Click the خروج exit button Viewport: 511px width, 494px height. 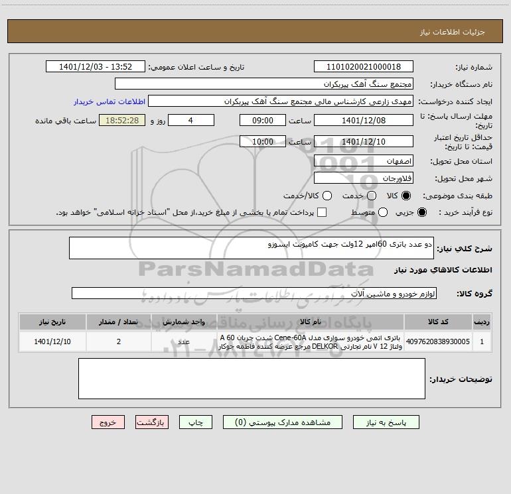(108, 422)
